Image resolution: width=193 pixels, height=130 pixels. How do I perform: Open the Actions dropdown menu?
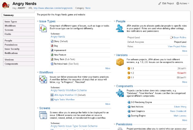point(183,3)
